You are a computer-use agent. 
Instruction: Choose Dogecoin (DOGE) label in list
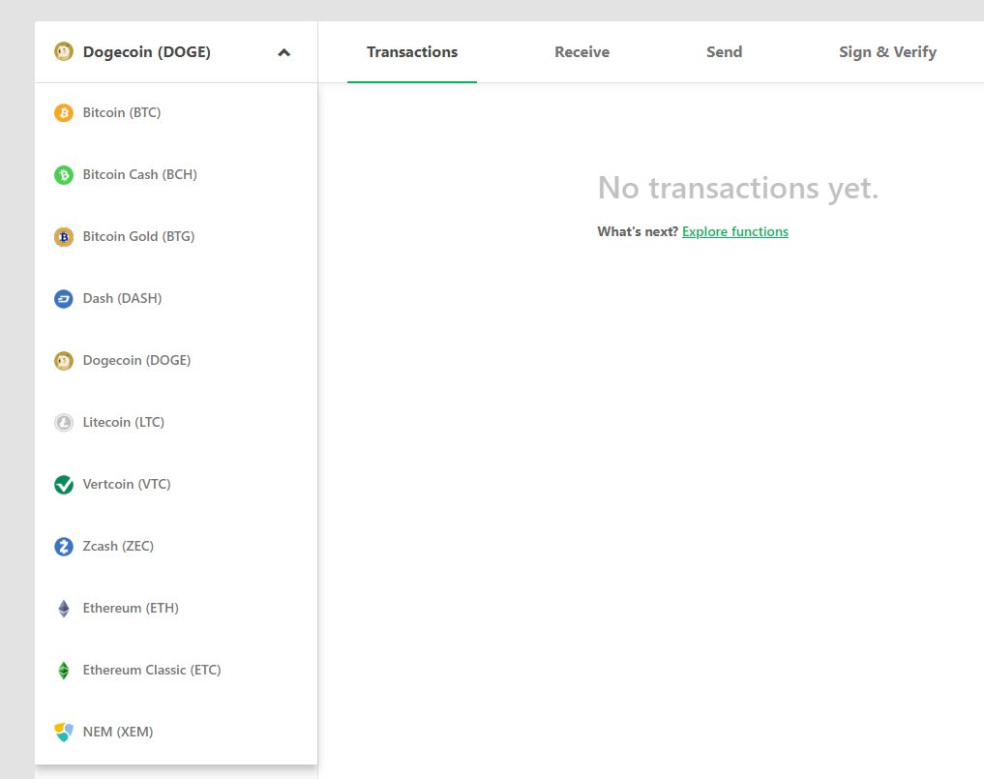[136, 360]
